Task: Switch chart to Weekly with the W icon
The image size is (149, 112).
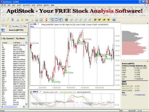Action: tap(99, 20)
